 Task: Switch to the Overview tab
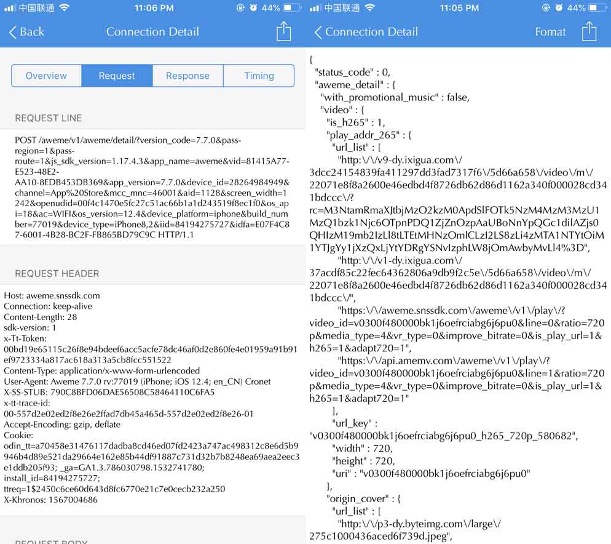[46, 76]
